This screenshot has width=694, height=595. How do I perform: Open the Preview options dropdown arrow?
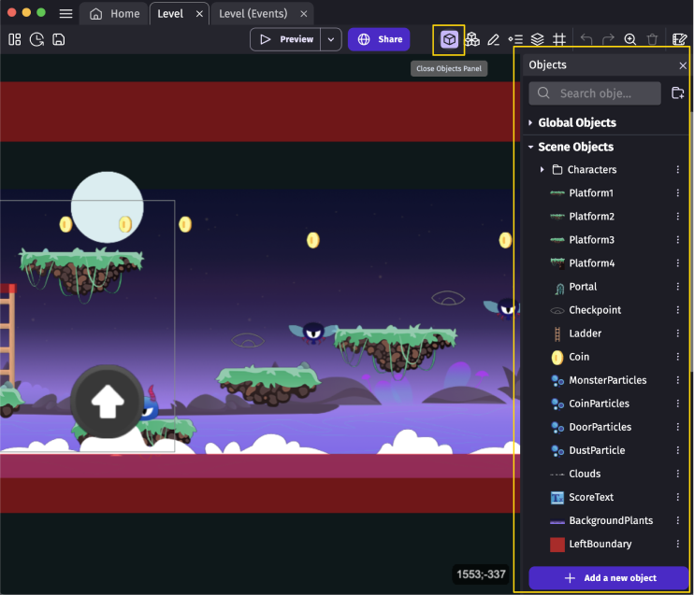(x=331, y=39)
